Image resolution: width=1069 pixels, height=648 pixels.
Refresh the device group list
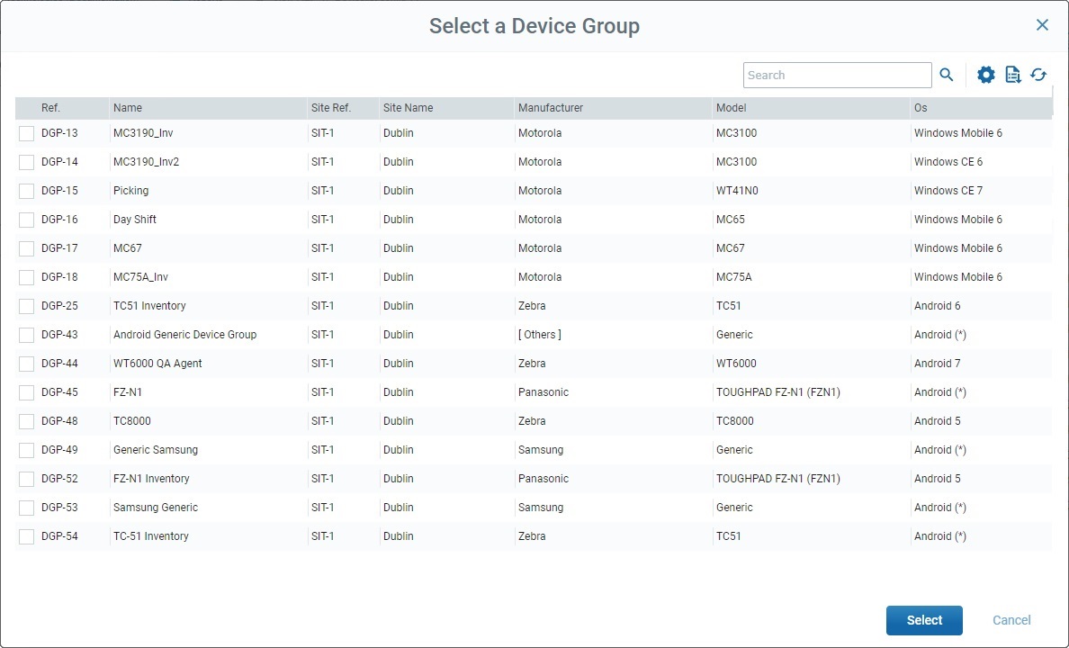1038,75
